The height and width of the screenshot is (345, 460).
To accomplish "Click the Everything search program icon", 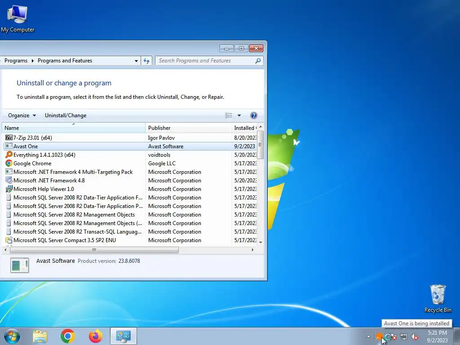I will pyautogui.click(x=9, y=155).
